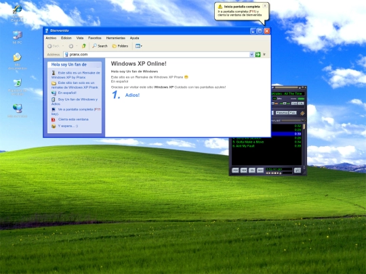This screenshot has width=366, height=274.
Task: Click the 'Cierra esta ventana' link
Action: click(73, 119)
